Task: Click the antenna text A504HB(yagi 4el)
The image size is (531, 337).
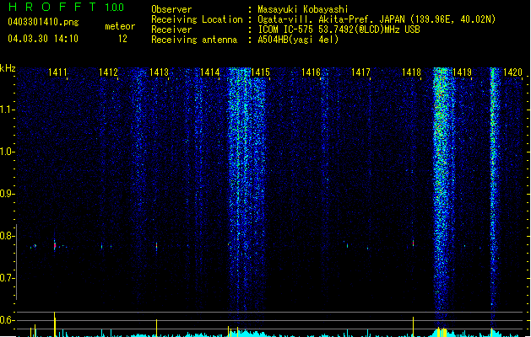Action: click(x=298, y=40)
